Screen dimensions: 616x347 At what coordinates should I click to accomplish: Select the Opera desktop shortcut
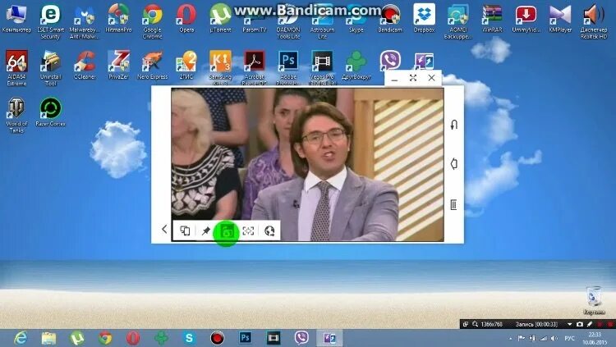pos(186,19)
